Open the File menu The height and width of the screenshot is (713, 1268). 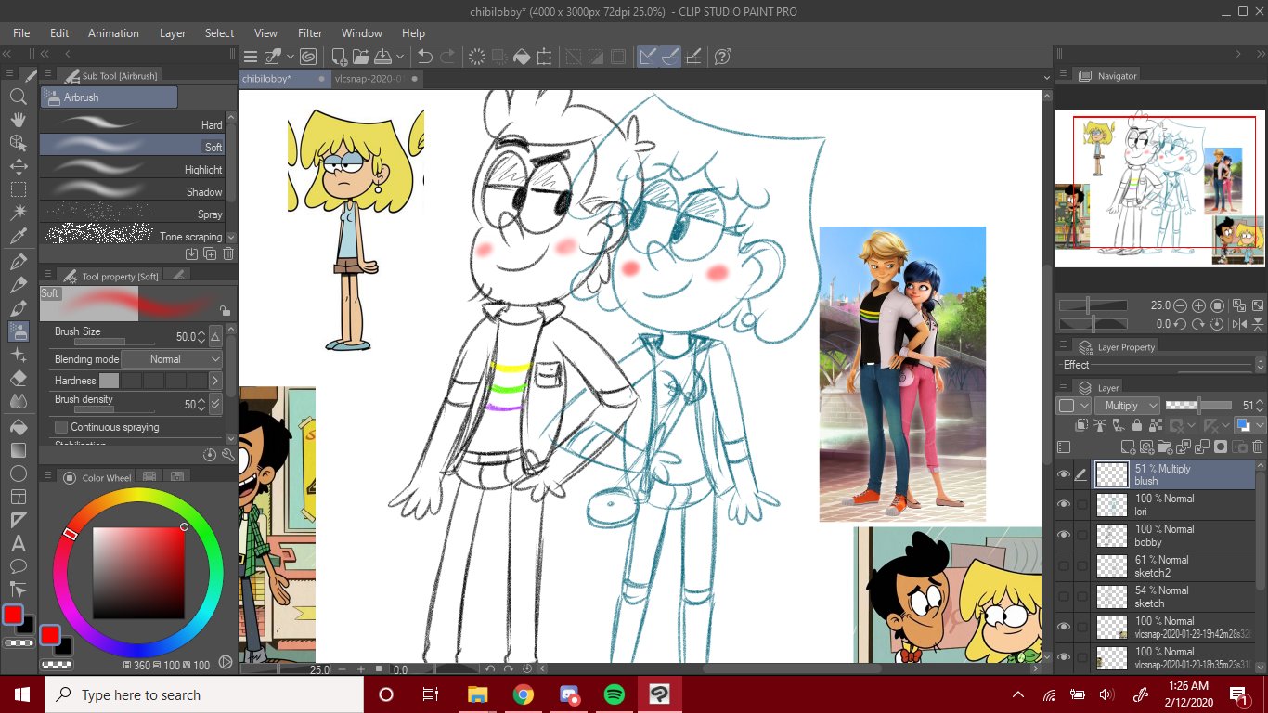(21, 33)
